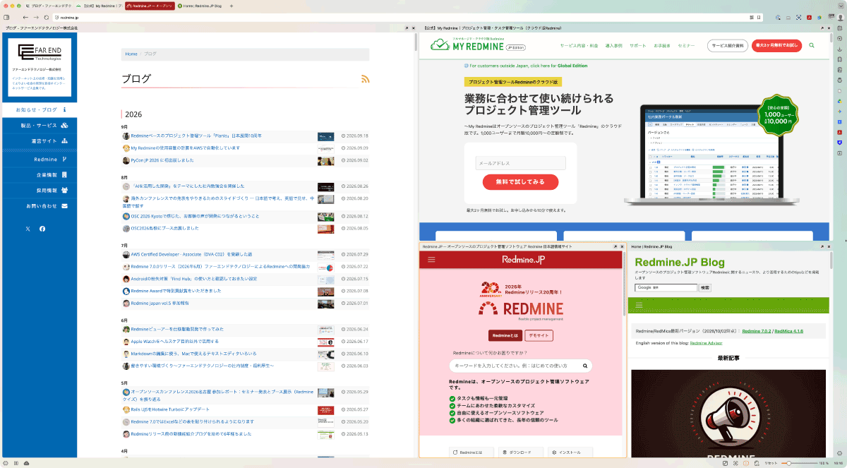The width and height of the screenshot is (847, 468).
Task: Click the Home breadcrumb on the Far End blog
Action: 131,54
